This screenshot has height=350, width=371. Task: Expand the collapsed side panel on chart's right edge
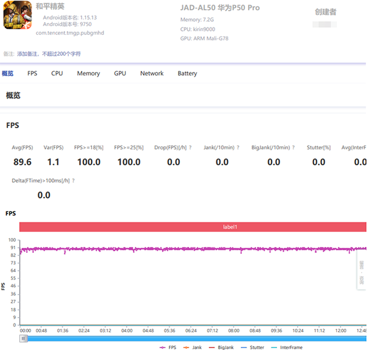(x=361, y=274)
